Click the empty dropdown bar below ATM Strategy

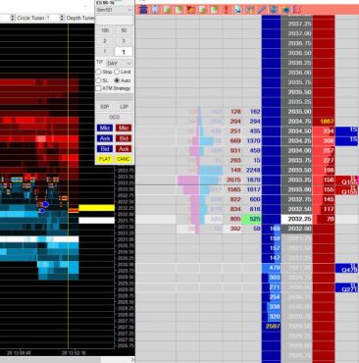coord(114,97)
